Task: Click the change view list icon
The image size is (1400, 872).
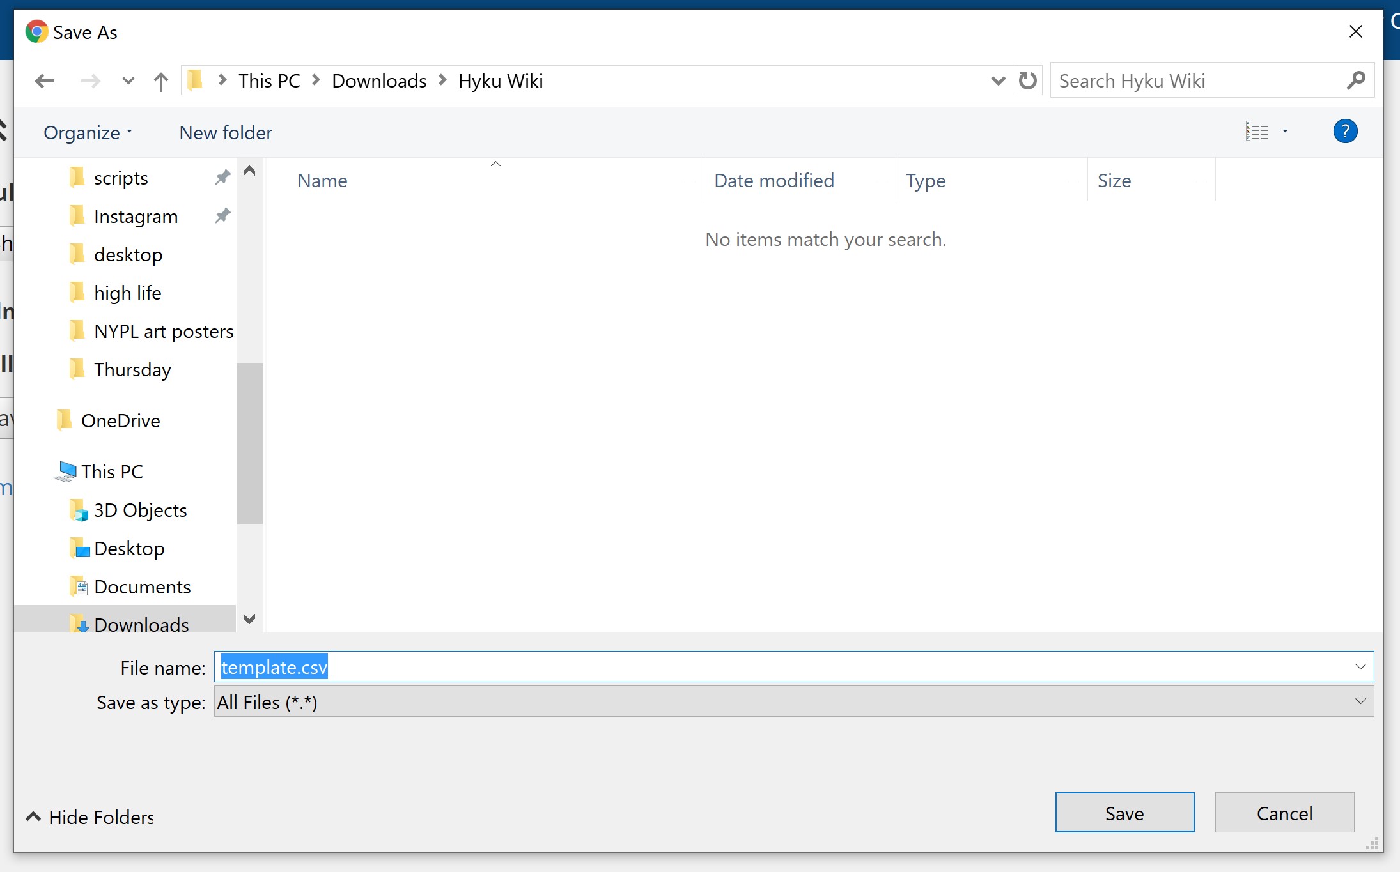Action: (x=1257, y=132)
